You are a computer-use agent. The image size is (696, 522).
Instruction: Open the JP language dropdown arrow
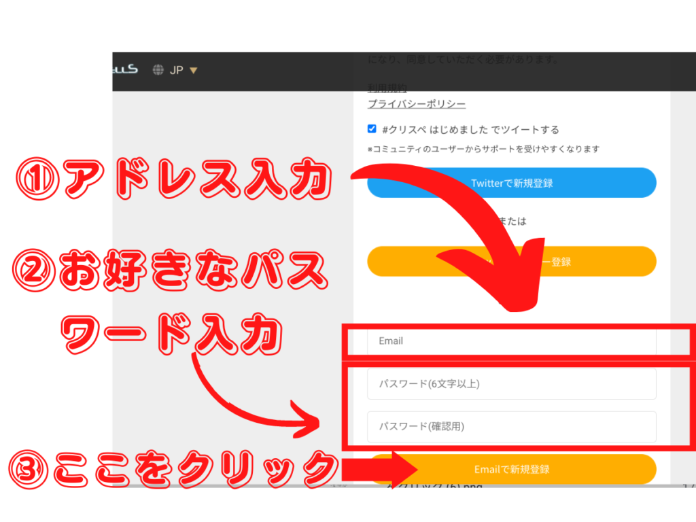[x=193, y=70]
